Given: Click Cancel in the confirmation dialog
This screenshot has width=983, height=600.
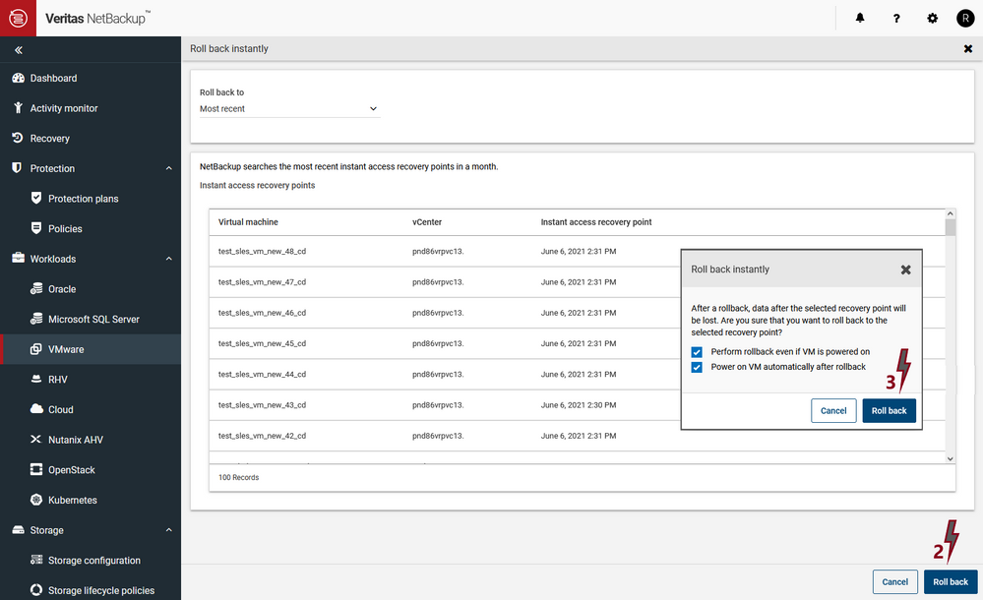Looking at the screenshot, I should (833, 410).
